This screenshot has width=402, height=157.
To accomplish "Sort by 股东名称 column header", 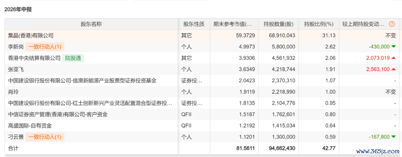I will click(91, 24).
